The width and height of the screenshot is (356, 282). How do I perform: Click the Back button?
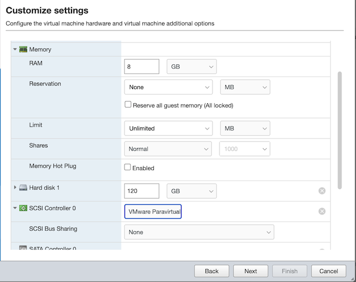tap(211, 271)
